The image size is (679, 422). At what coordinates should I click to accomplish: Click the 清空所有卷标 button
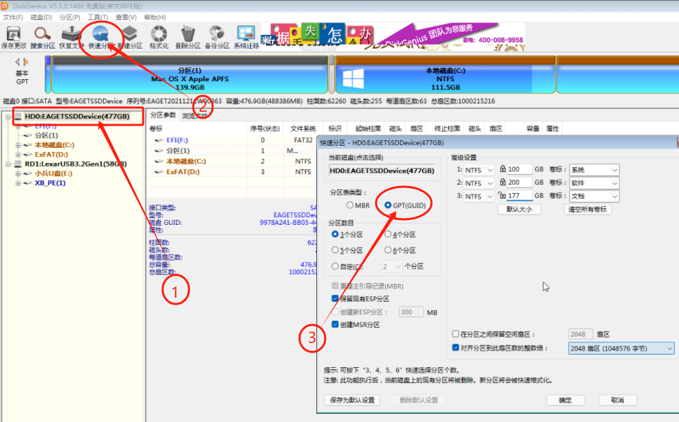[x=587, y=210]
